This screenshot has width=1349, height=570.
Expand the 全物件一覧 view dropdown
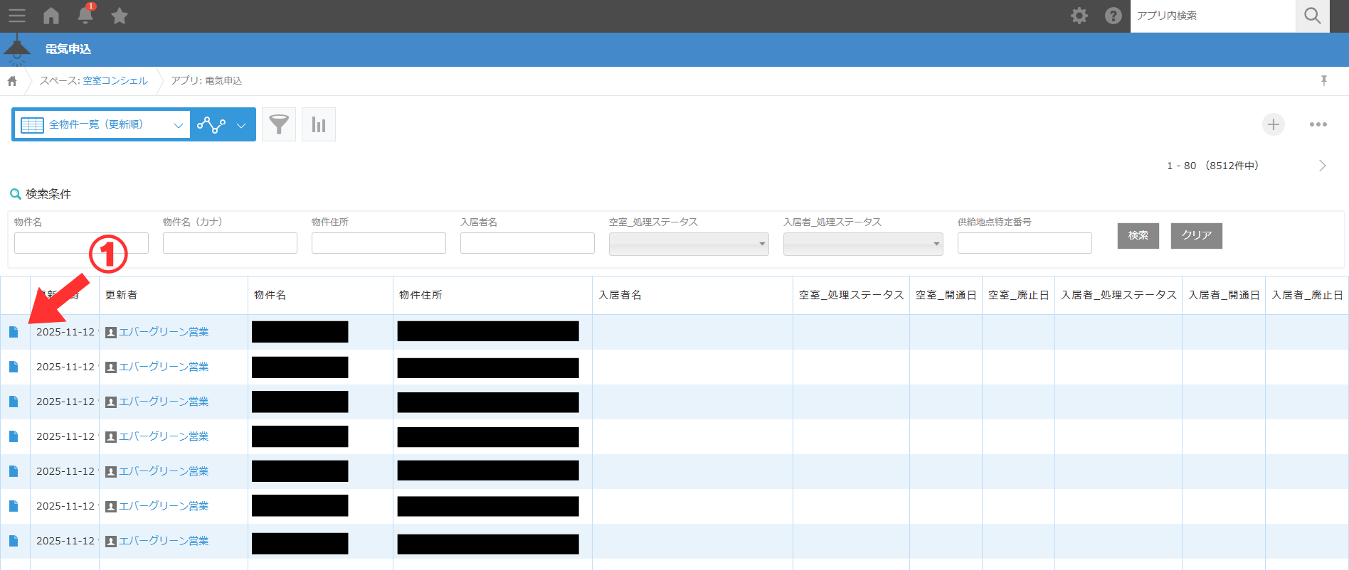[178, 125]
